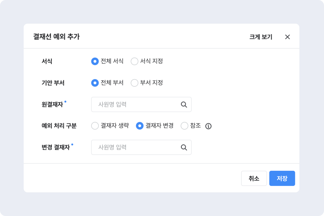Click the 원결재자 field label

click(x=53, y=104)
